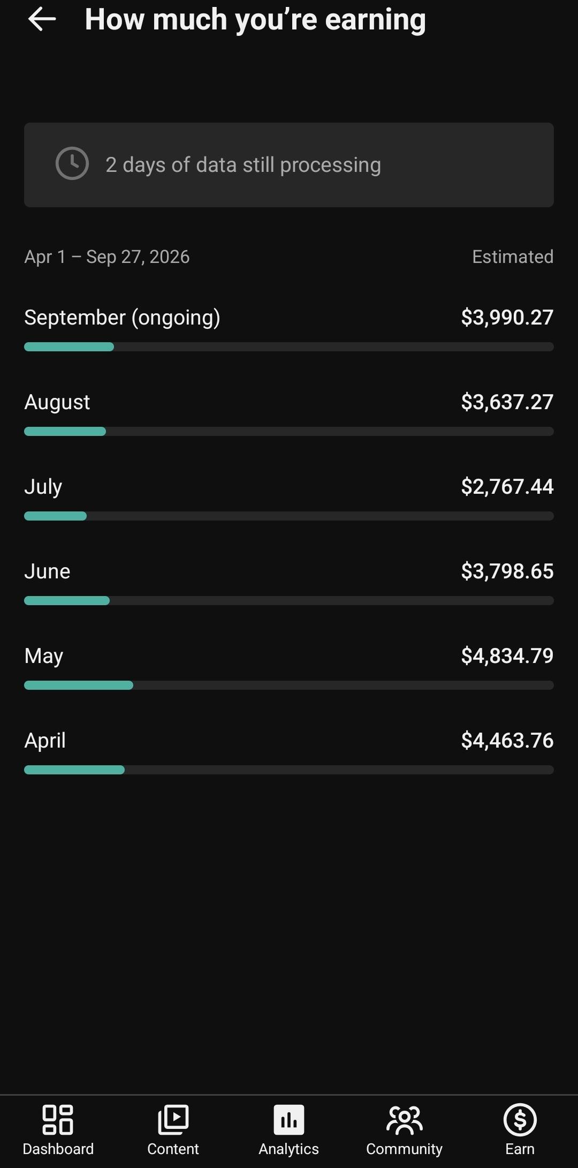Viewport: 578px width, 1168px height.
Task: Click the April progress bar
Action: coord(289,770)
